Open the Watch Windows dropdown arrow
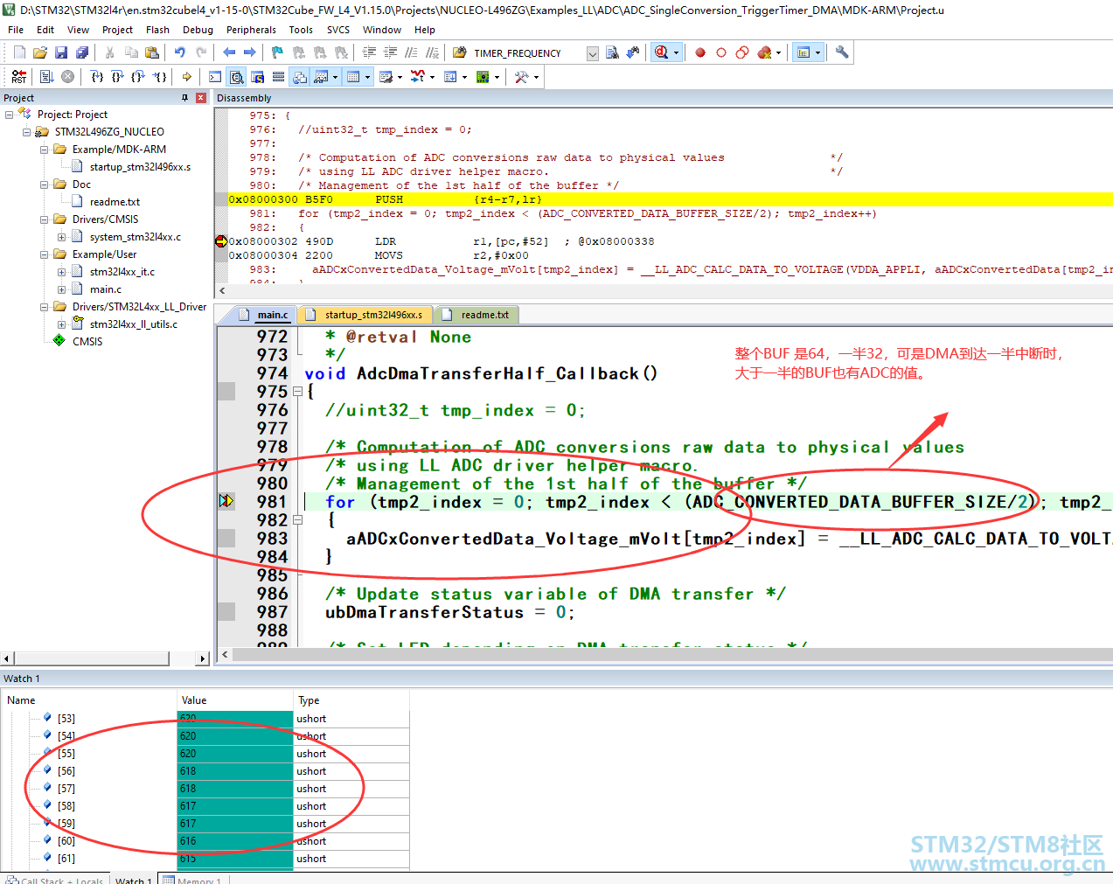 pyautogui.click(x=335, y=77)
